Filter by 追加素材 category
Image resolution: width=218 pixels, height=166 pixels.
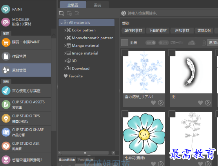coord(182,31)
